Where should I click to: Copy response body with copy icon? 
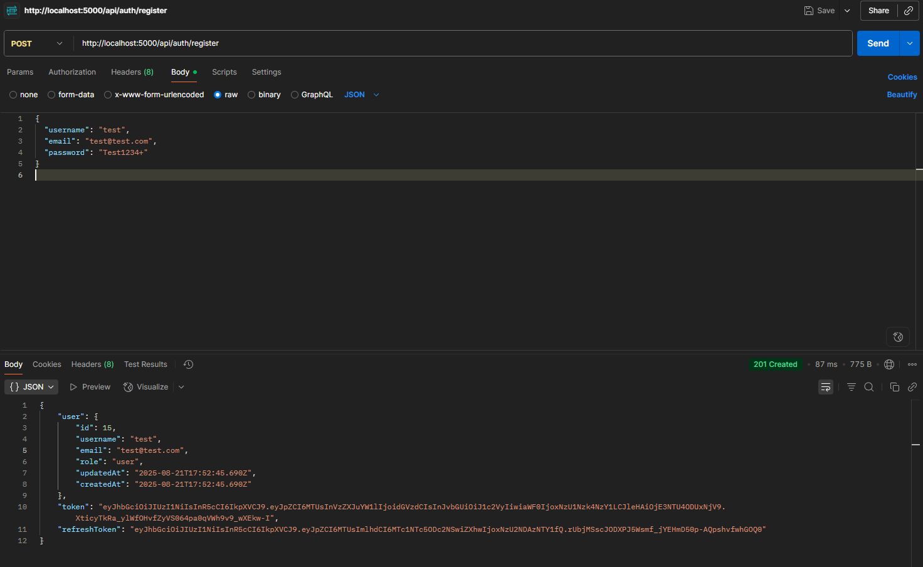(895, 387)
